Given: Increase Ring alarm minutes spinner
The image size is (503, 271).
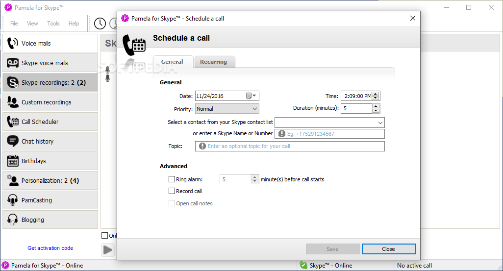Looking at the screenshot, I should pos(255,177).
